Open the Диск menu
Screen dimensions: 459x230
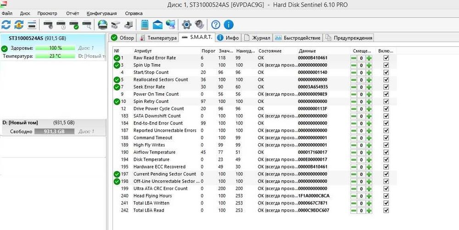point(25,13)
